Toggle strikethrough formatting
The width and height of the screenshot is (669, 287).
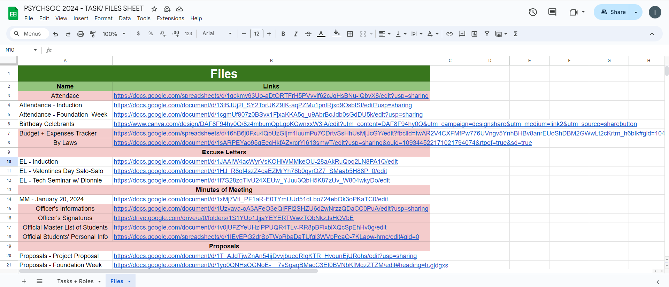coord(308,34)
